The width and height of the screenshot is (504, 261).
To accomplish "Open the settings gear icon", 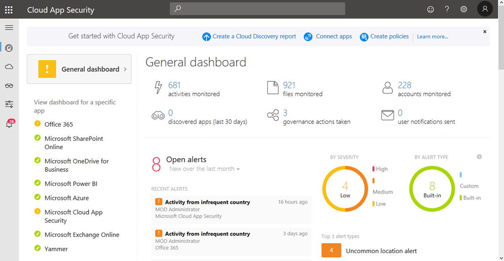I will click(463, 9).
